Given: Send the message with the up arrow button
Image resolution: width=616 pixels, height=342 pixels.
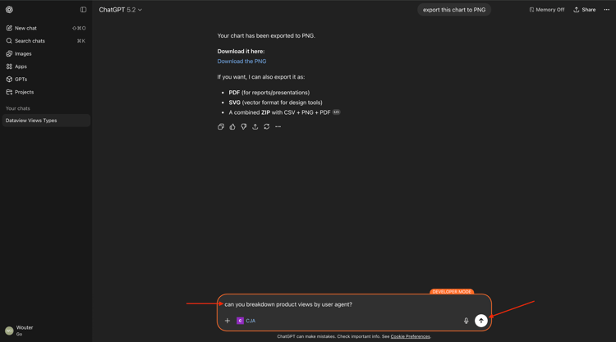Looking at the screenshot, I should pos(480,321).
